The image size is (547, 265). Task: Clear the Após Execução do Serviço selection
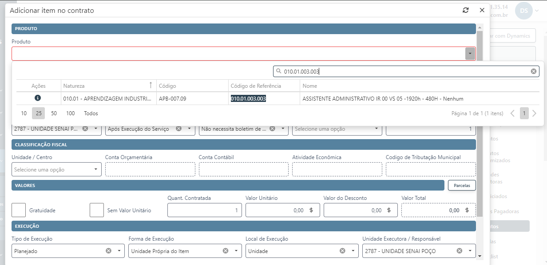click(178, 129)
